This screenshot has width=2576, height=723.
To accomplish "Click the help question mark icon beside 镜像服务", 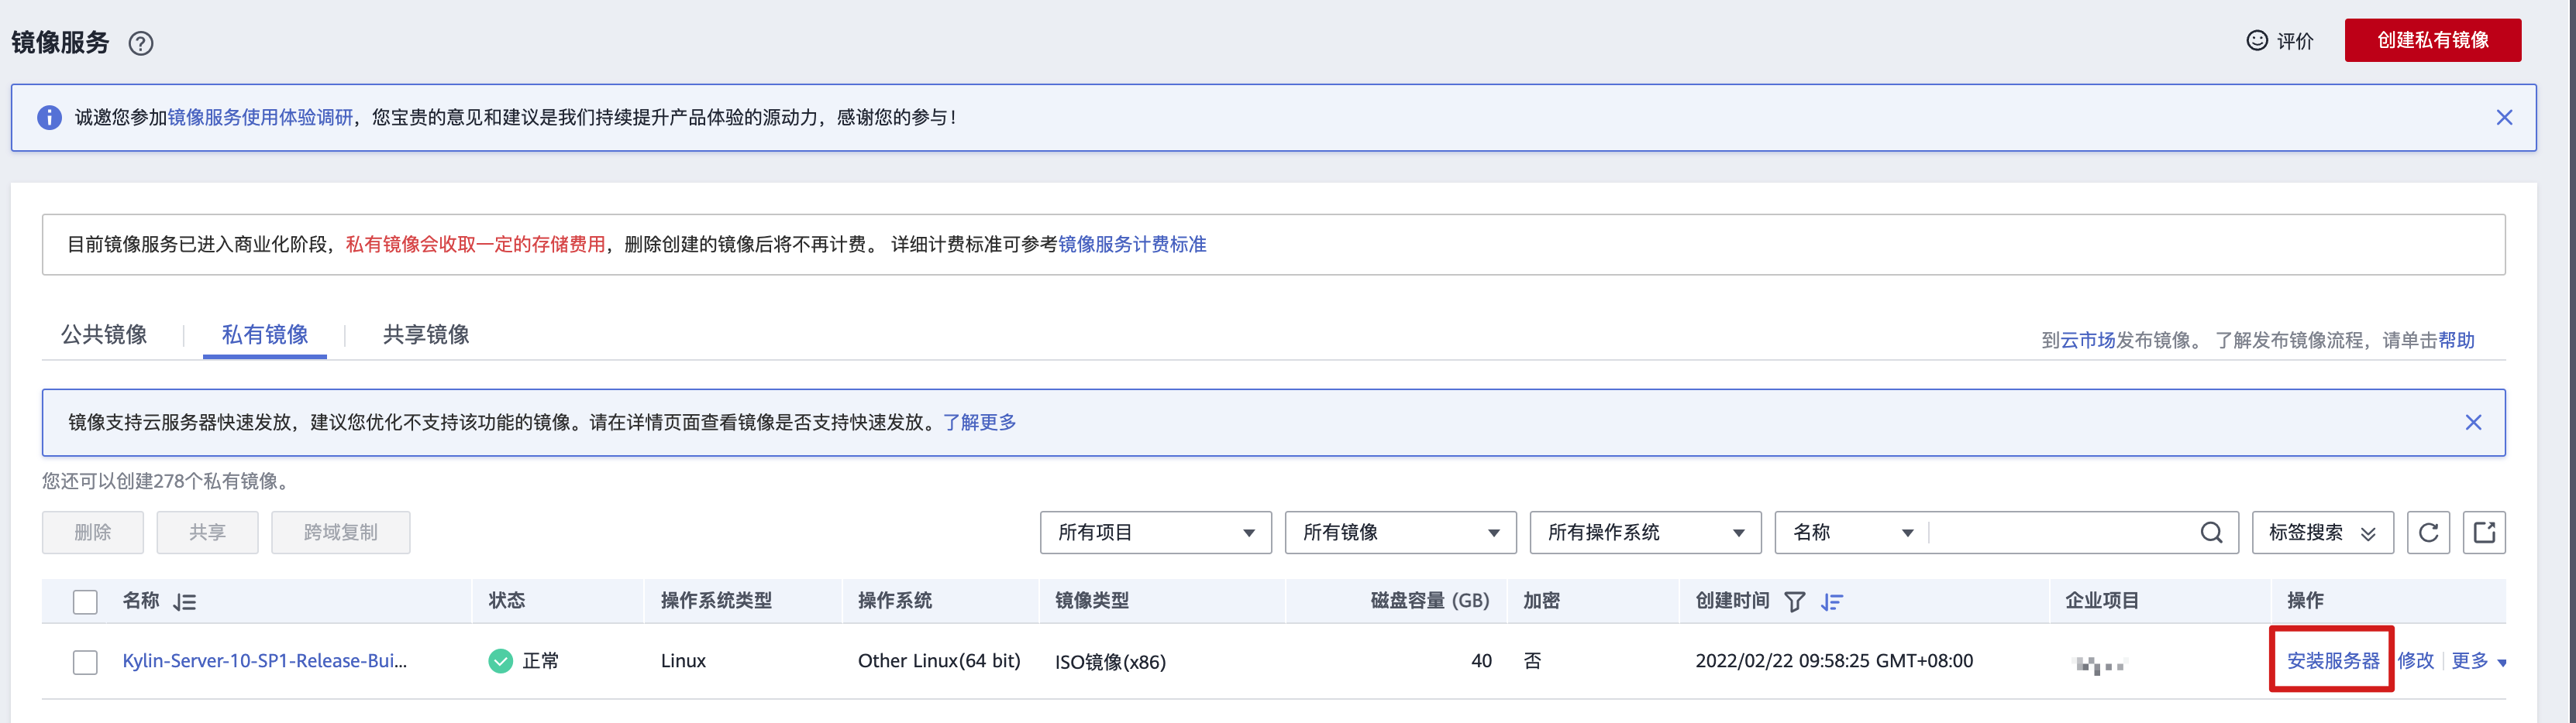I will pyautogui.click(x=141, y=43).
